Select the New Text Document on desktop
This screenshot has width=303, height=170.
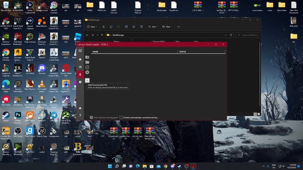point(294,8)
